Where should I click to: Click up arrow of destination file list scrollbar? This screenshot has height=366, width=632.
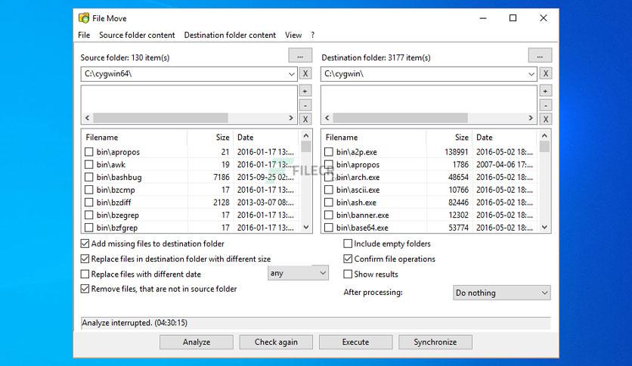coord(544,136)
